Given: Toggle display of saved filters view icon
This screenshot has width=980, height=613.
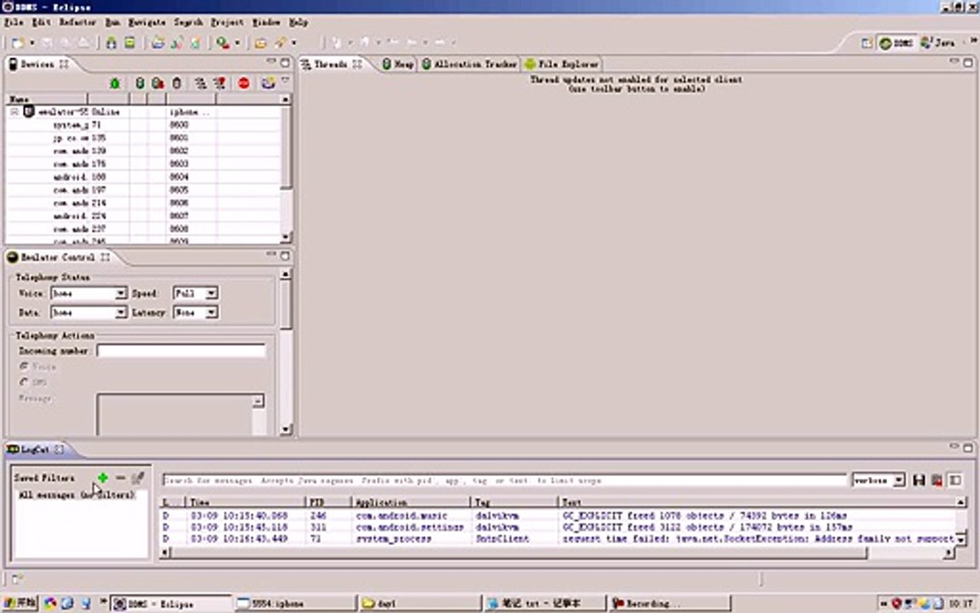Looking at the screenshot, I should point(955,480).
